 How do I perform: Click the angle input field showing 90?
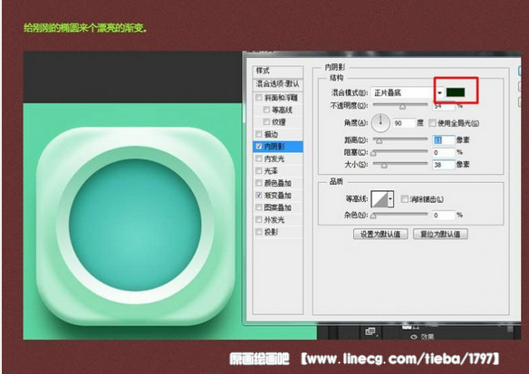click(x=404, y=123)
